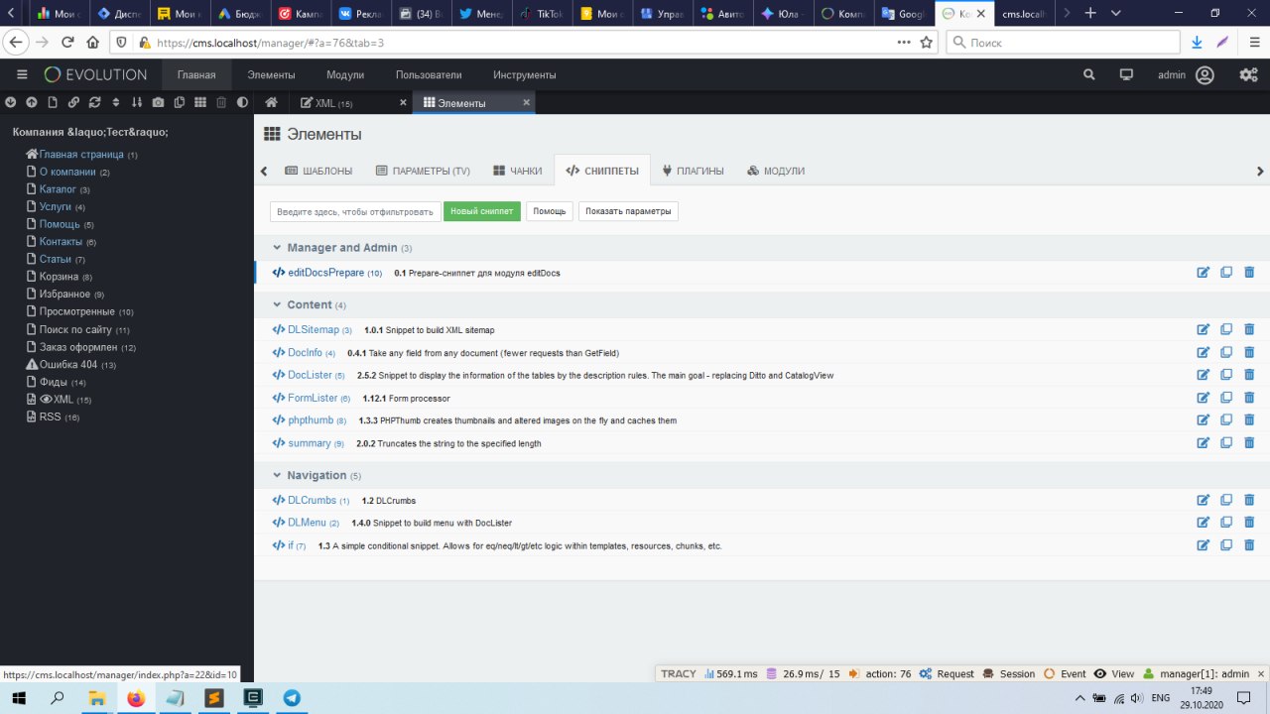
Task: Click the overlapping-pages icon in the tree toolbar
Action: 180,102
